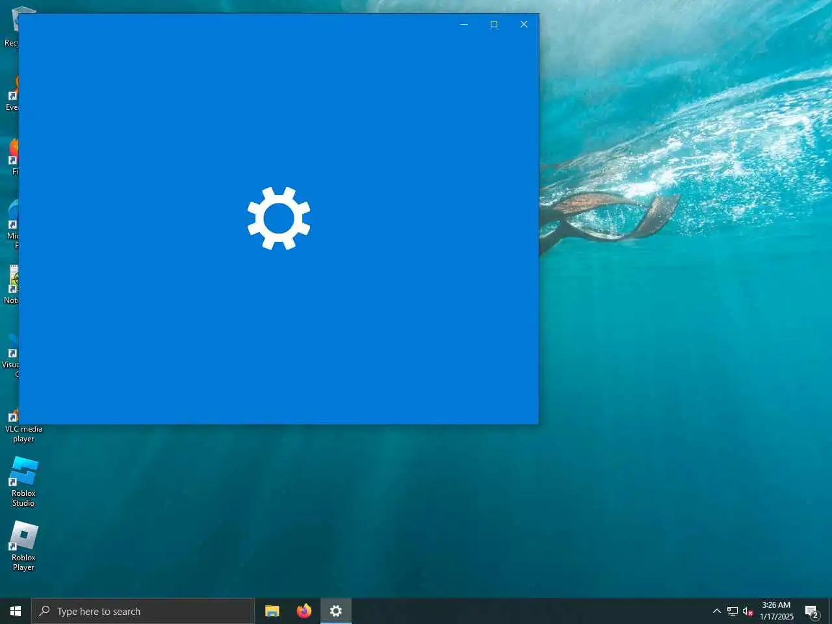Viewport: 832px width, 624px height.
Task: Select the Roblox Player desktop shortcut
Action: [x=23, y=546]
